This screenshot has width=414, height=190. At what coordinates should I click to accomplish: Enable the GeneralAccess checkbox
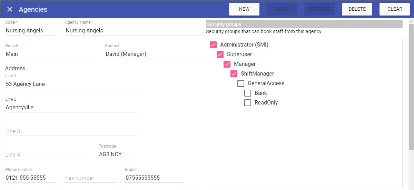[x=241, y=83]
